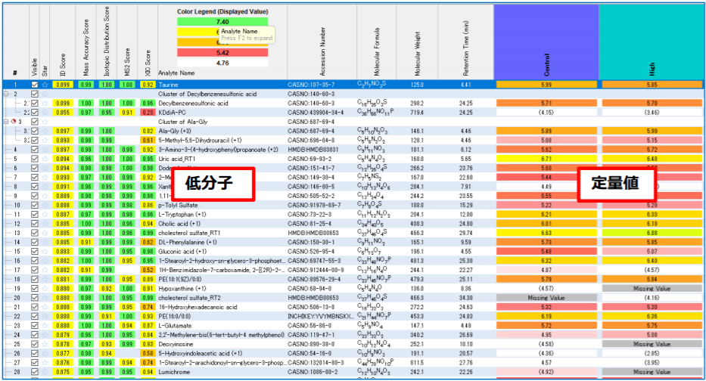Star the p-Tolyl Sulfate row
This screenshot has height=381, width=706.
(x=45, y=205)
